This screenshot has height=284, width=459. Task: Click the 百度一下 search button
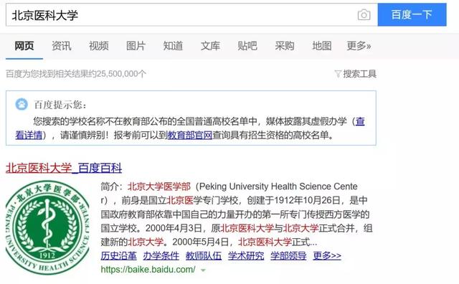(412, 14)
